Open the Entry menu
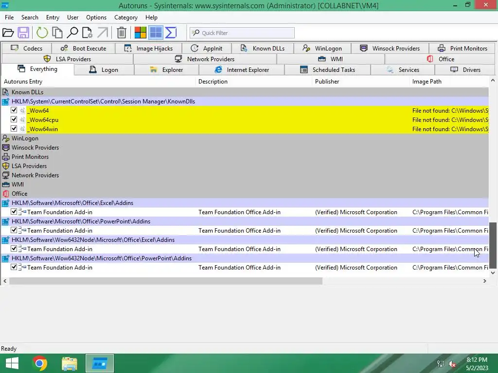The height and width of the screenshot is (373, 498). click(x=53, y=17)
